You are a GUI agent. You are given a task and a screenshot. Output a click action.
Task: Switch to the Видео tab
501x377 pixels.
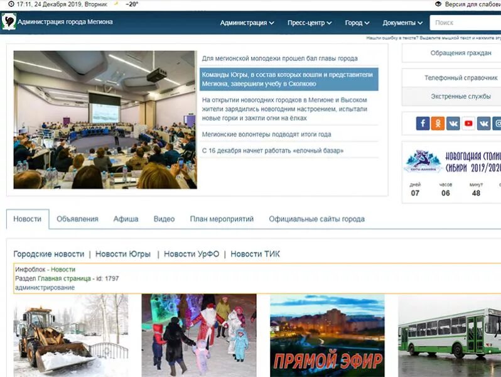coord(164,219)
